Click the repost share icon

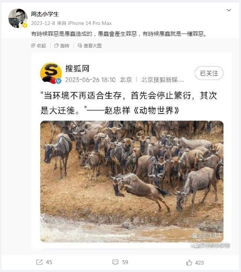click(39, 262)
